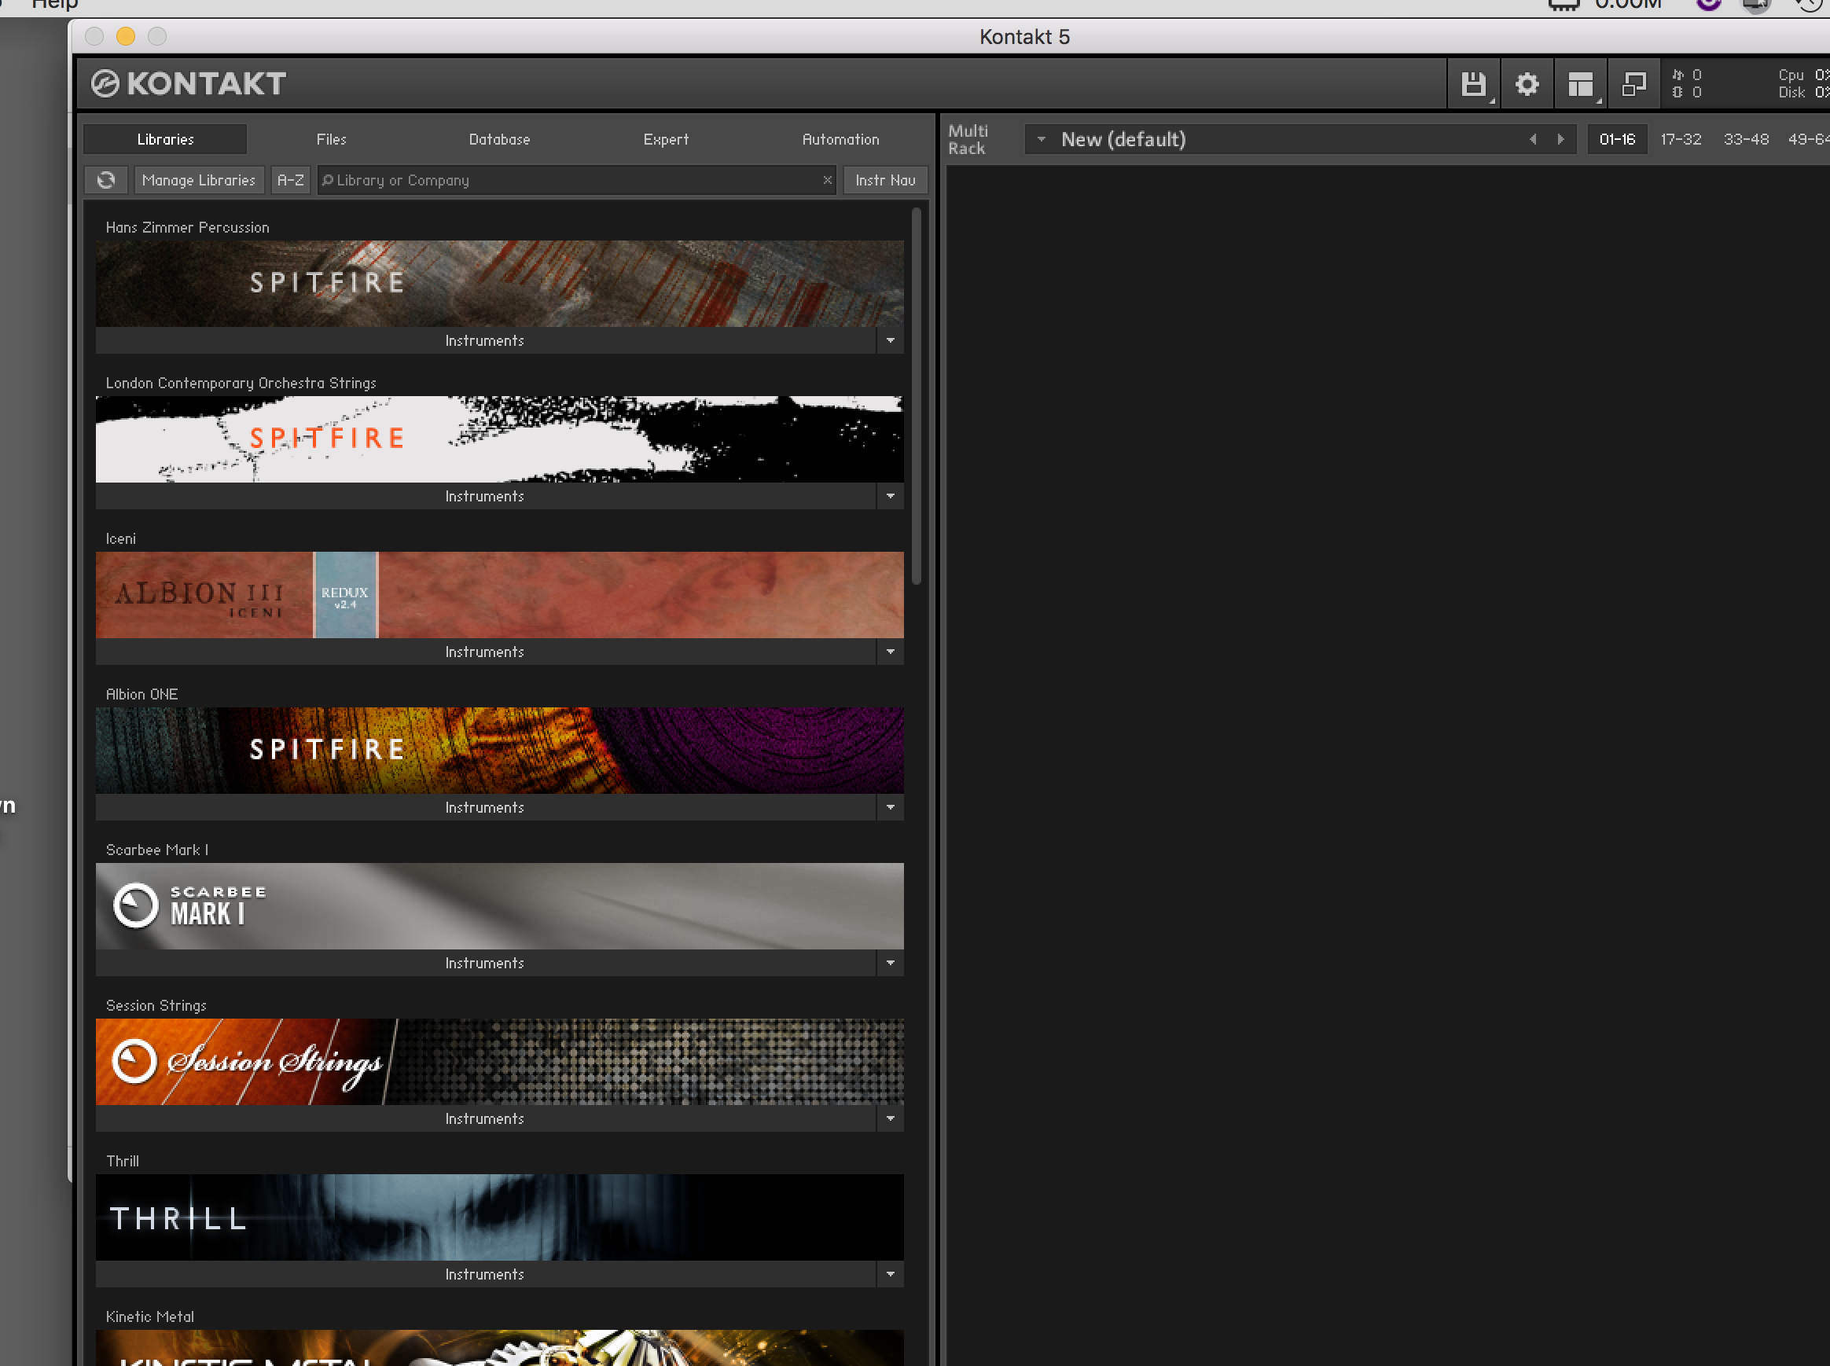Open options with the gear icon
Viewport: 1830px width, 1366px height.
point(1527,84)
